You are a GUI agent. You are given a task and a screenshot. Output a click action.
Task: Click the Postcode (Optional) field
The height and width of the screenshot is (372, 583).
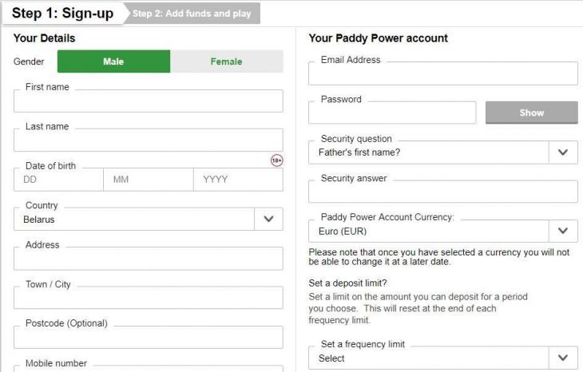coord(149,337)
